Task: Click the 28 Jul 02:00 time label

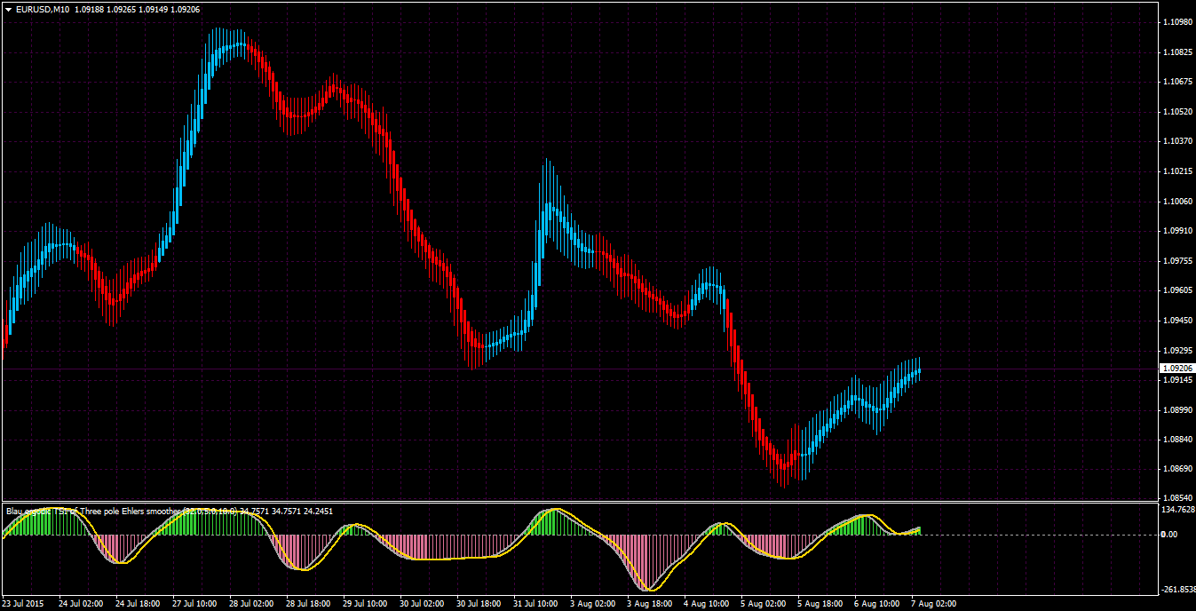Action: click(x=251, y=604)
